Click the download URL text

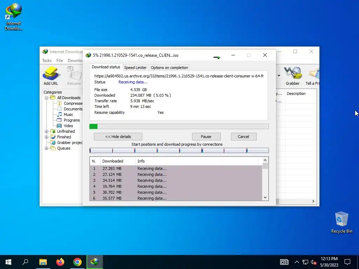point(179,76)
